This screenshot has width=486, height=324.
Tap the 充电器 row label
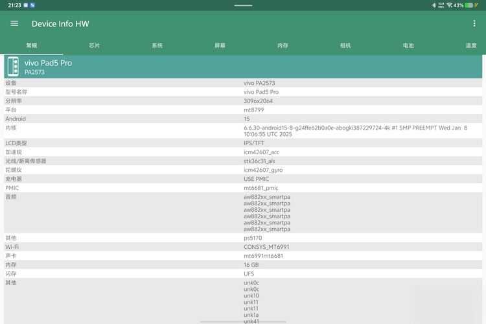[14, 179]
